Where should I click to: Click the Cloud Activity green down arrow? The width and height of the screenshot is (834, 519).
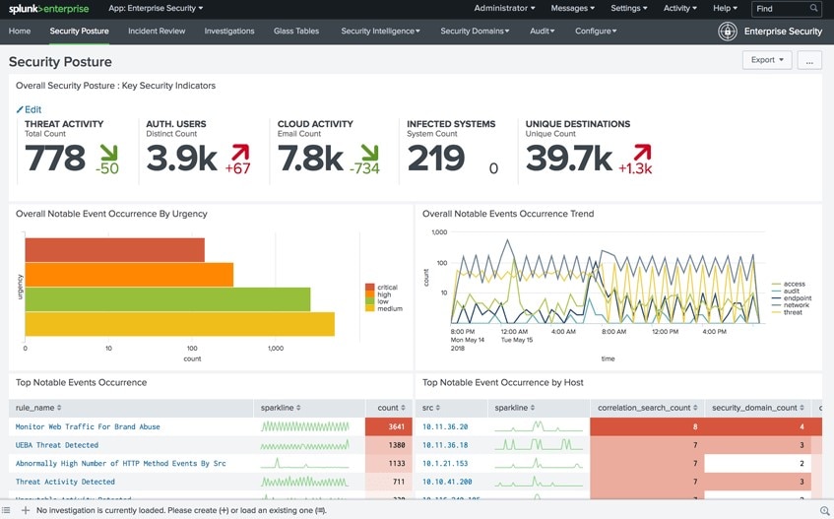point(369,154)
